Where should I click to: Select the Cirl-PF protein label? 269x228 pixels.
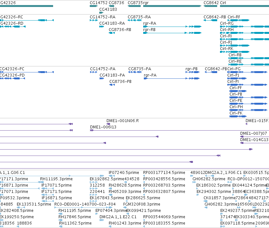[236, 88]
